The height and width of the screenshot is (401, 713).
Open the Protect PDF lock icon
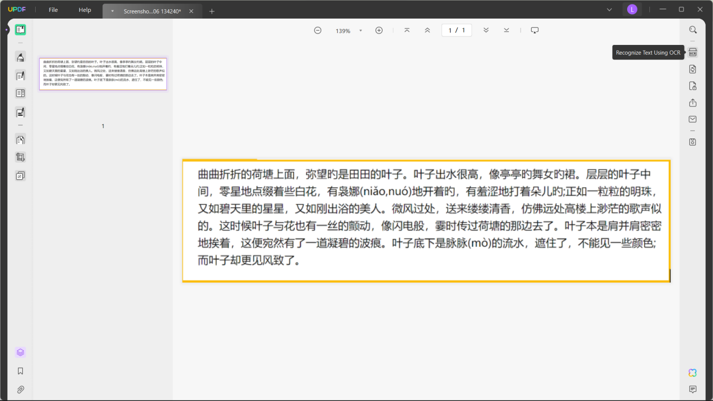(x=692, y=86)
